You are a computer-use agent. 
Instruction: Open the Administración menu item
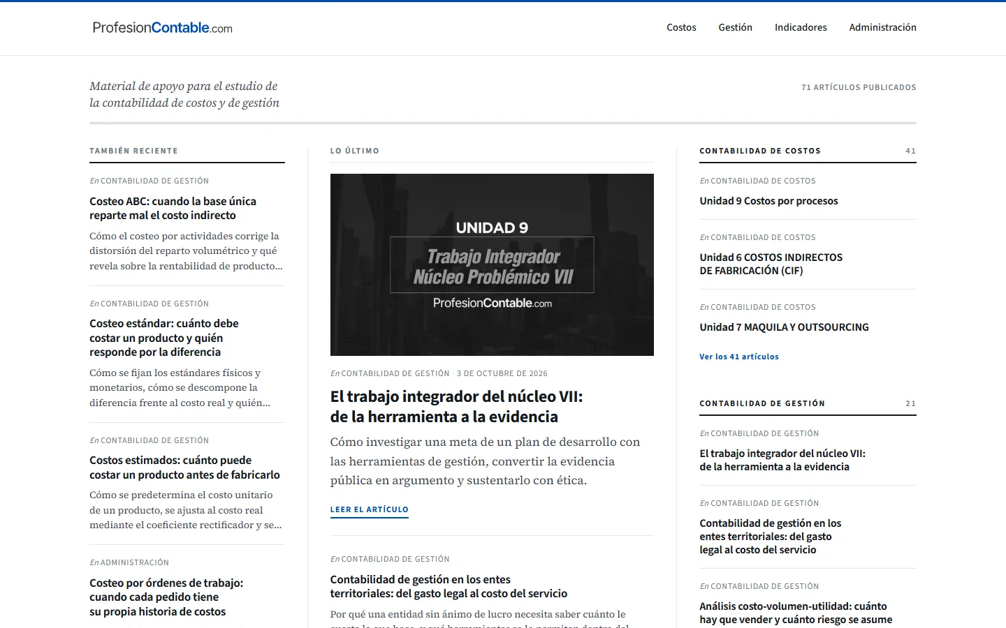tap(882, 27)
